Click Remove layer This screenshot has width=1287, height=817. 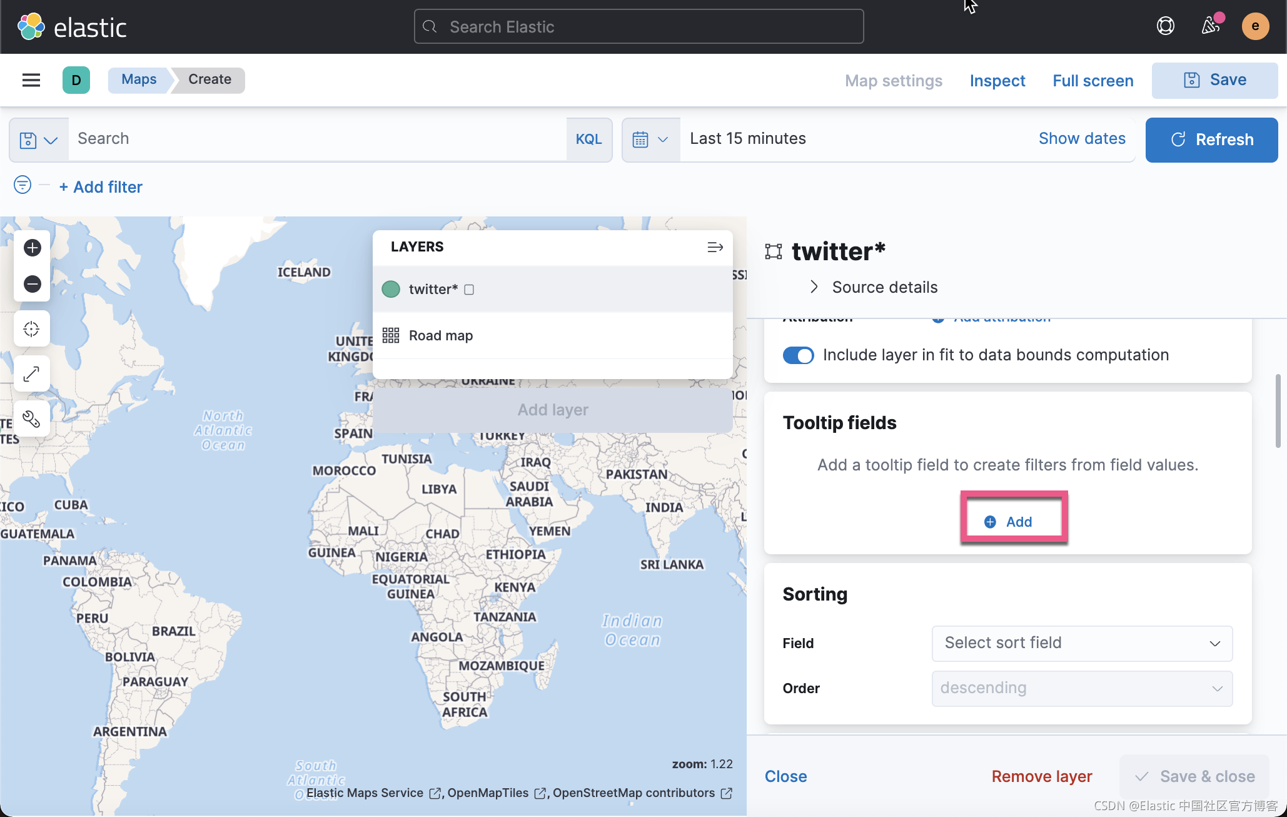[1042, 776]
